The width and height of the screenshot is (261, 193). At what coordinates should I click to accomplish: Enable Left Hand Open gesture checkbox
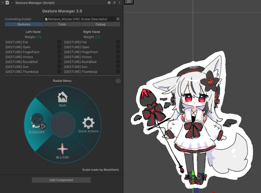59,47
